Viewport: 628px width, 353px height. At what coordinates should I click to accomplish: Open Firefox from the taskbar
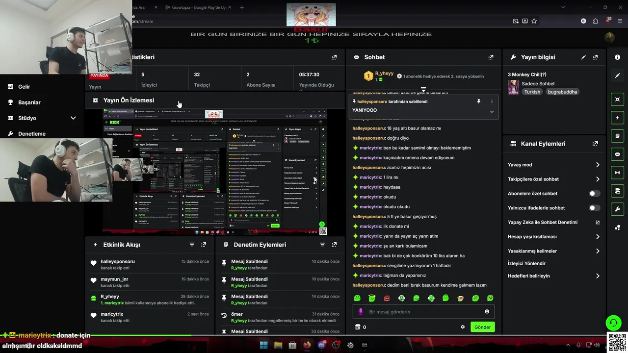[x=307, y=345]
